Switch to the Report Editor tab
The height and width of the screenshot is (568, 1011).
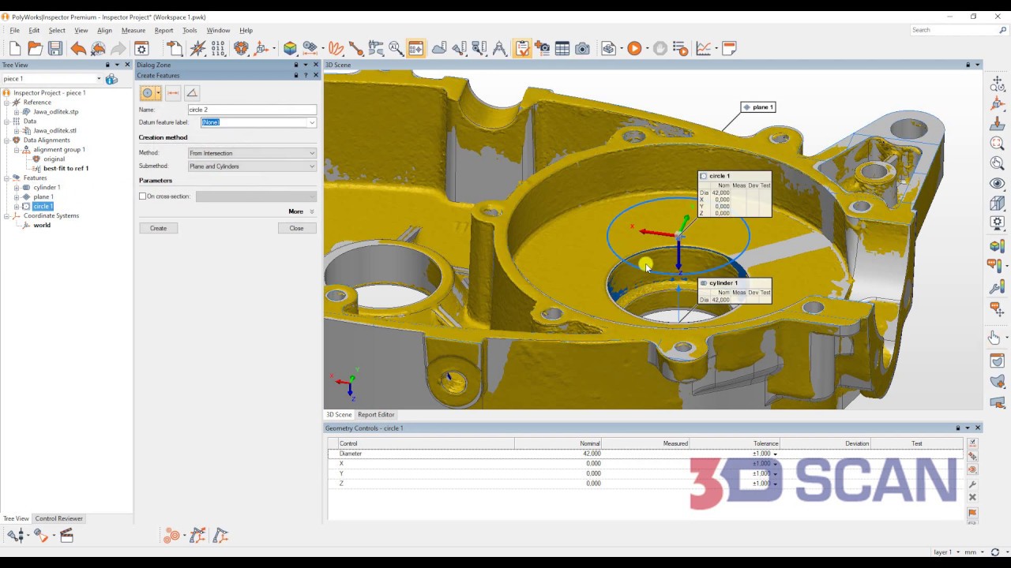coord(375,414)
